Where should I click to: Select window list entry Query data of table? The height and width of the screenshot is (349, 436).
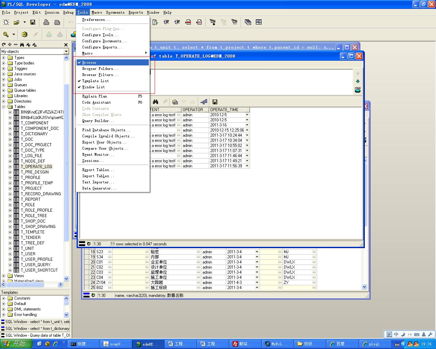pyautogui.click(x=35, y=335)
